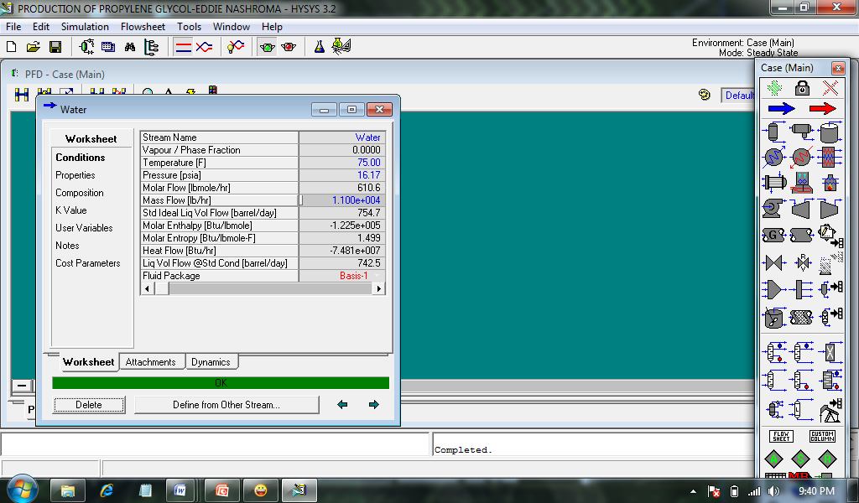Open the Simulation Navigator tree icon
This screenshot has height=503, width=859.
coord(152,47)
